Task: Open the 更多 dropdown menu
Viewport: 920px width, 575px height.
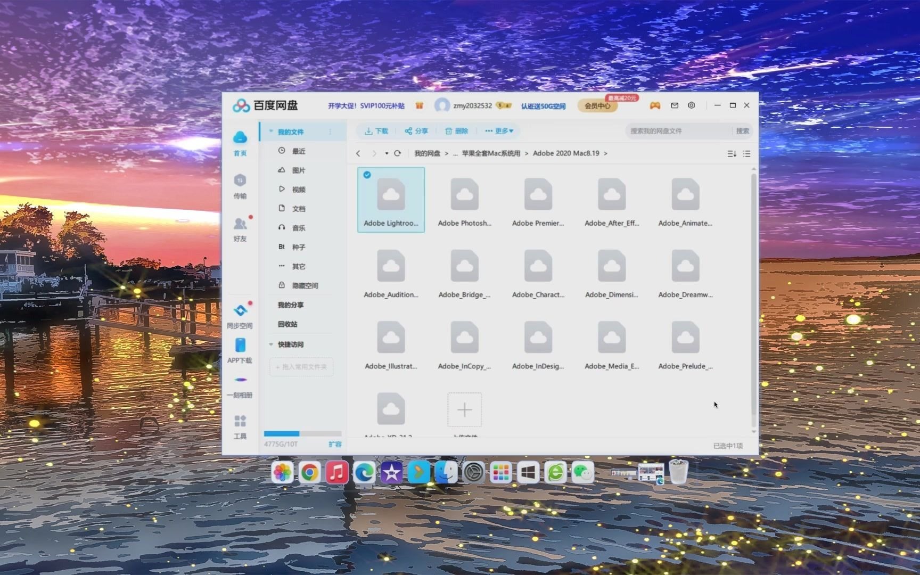Action: [499, 131]
